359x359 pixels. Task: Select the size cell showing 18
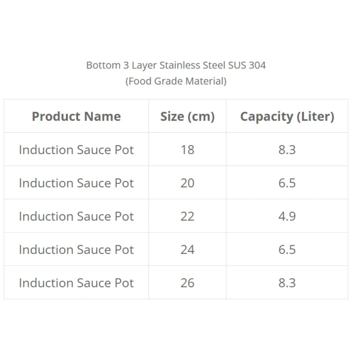(x=187, y=150)
